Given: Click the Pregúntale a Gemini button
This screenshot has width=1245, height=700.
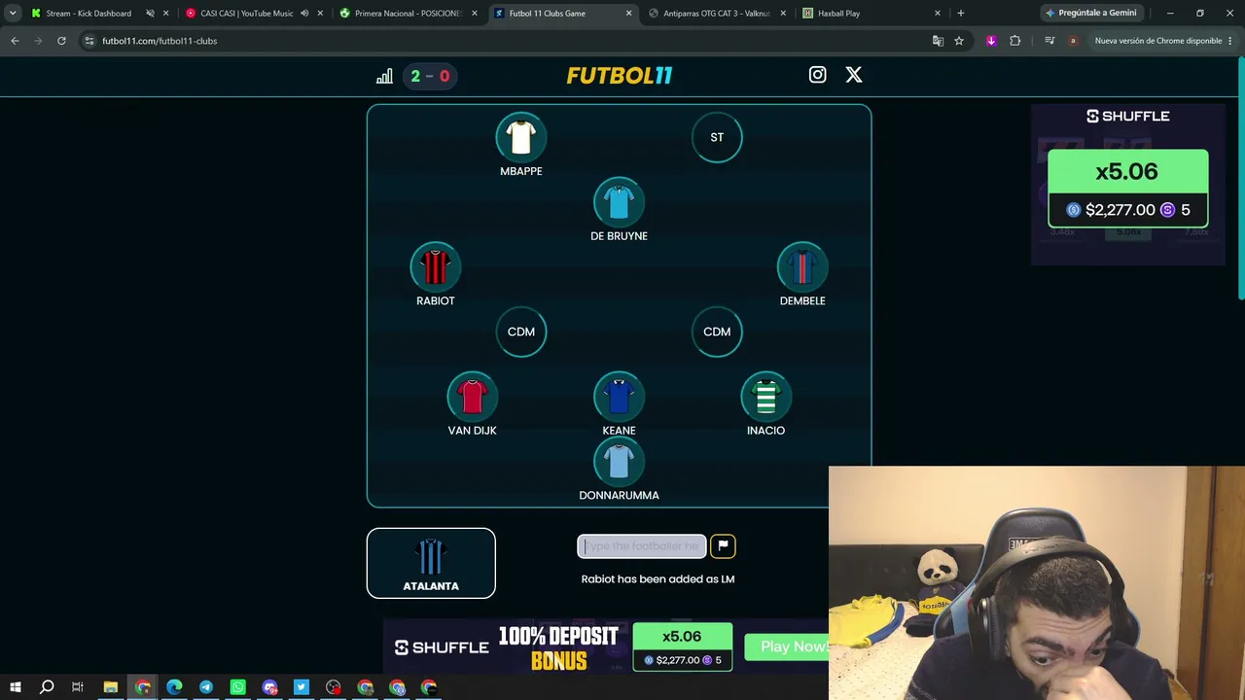Looking at the screenshot, I should click(x=1090, y=14).
